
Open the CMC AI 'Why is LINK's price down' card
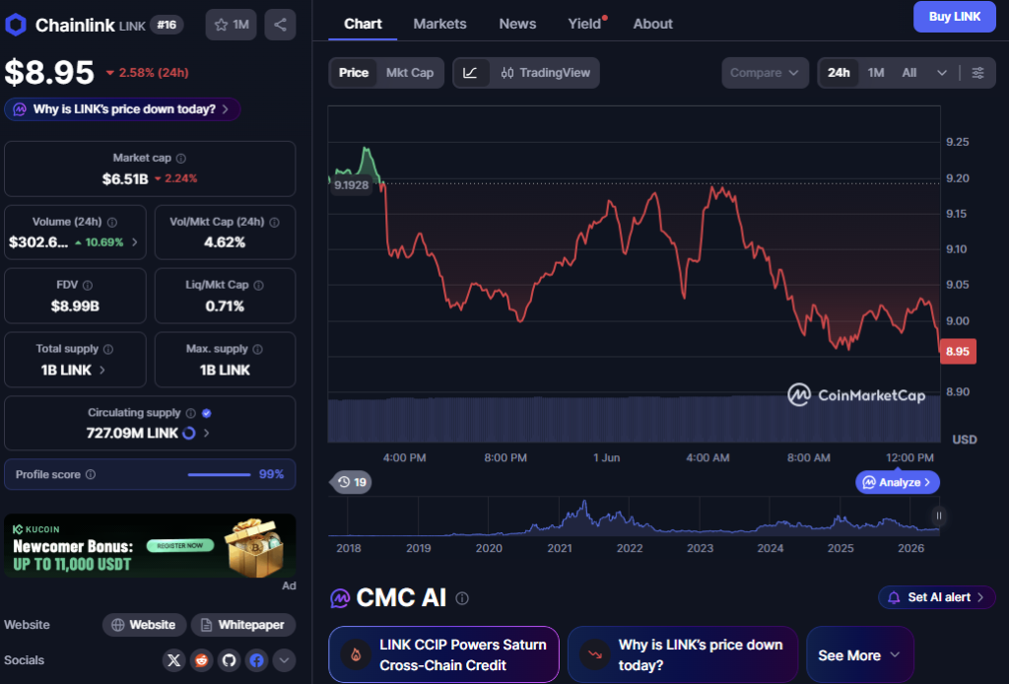tap(683, 655)
